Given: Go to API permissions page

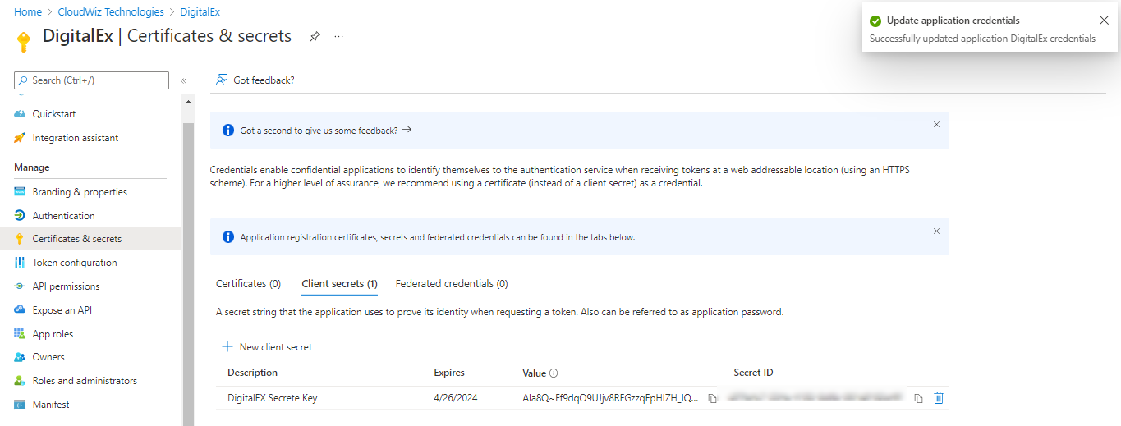Looking at the screenshot, I should point(66,286).
